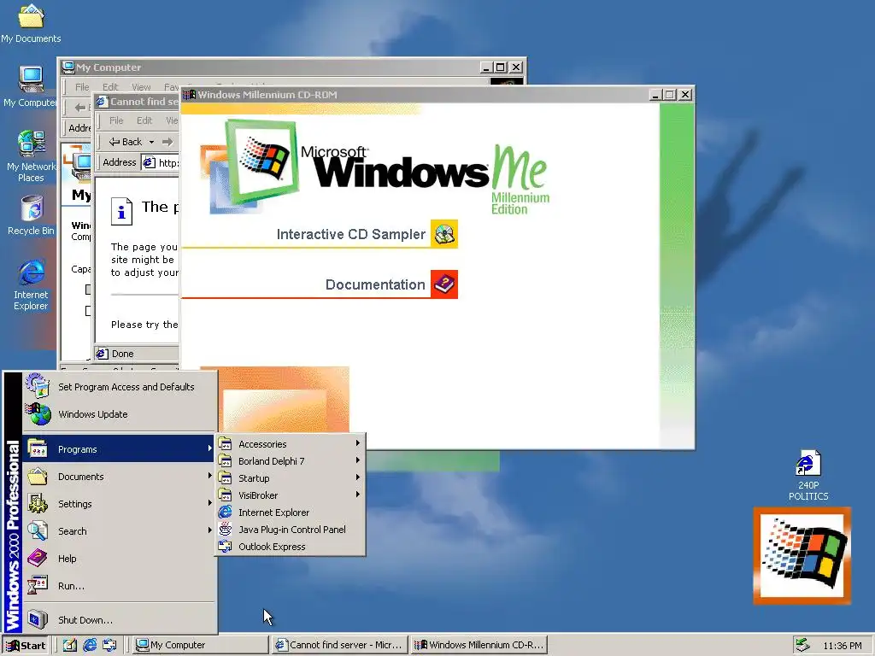Expand the Settings Start menu entry

(x=120, y=504)
